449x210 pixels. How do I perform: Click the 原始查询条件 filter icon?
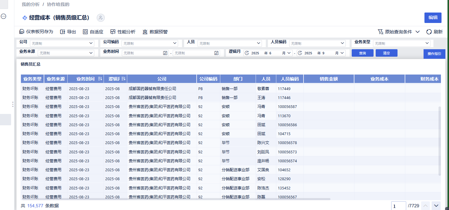pos(380,32)
